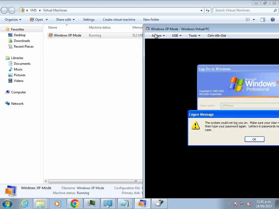Select the Windows XP Mode file row

click(95, 35)
